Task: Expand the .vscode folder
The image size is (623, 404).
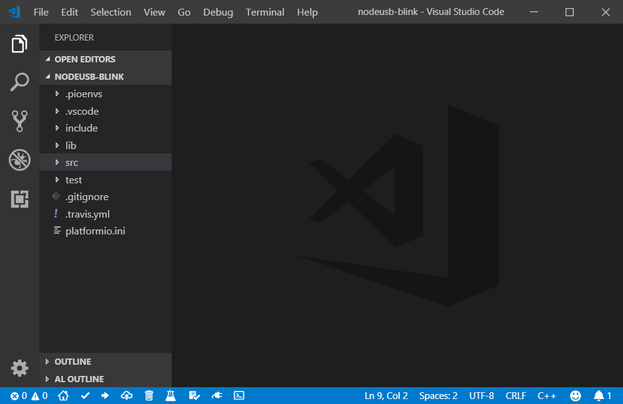Action: point(105,111)
